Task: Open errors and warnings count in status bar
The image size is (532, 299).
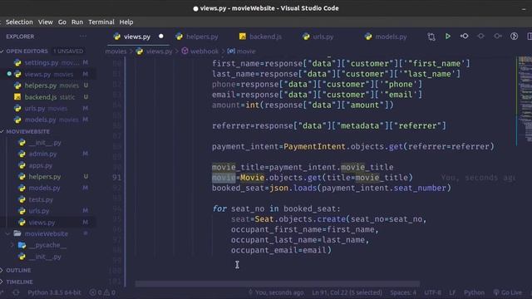Action: tap(102, 292)
